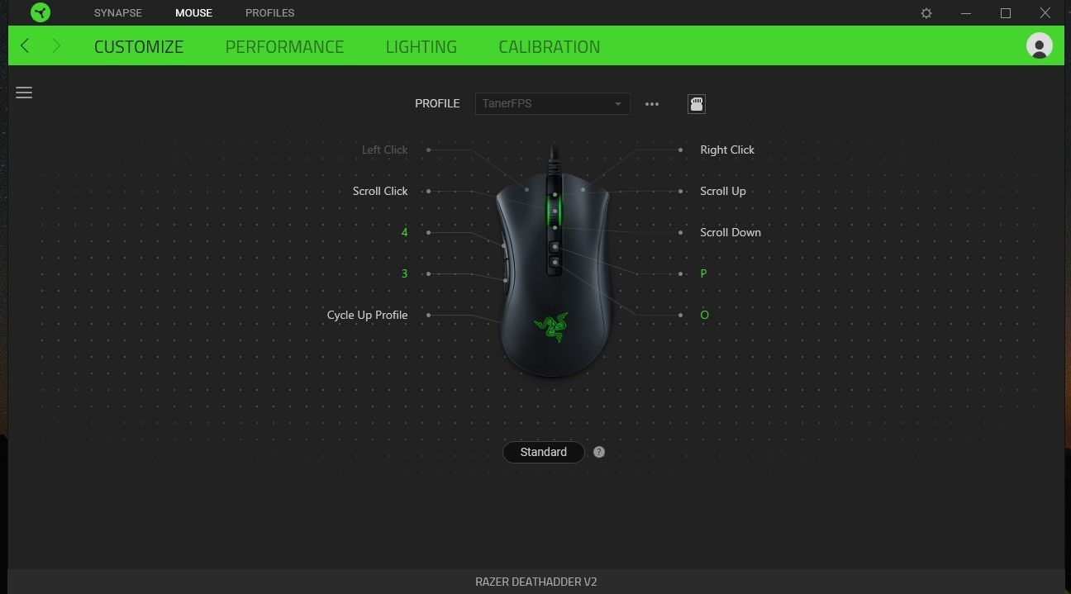This screenshot has height=594, width=1071.
Task: Edit the Scroll Up assignment
Action: click(x=723, y=191)
